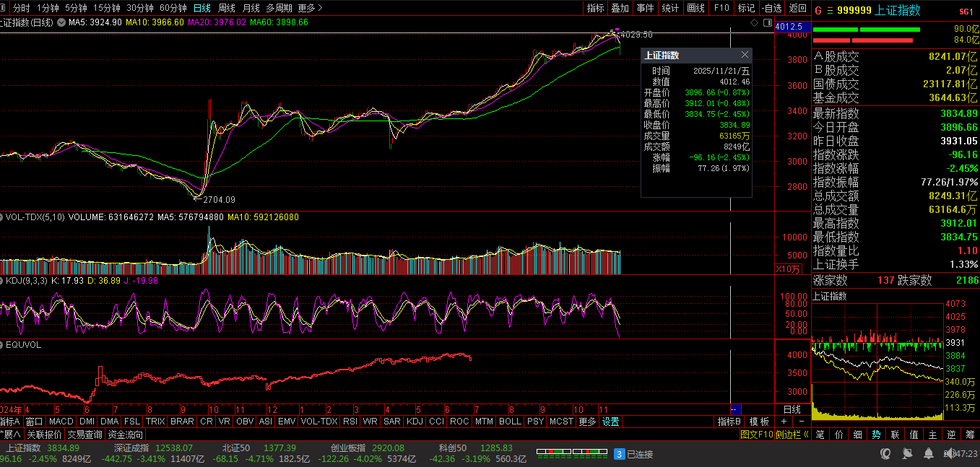Click the red G marker beside 999999
Screen dimensions: 980x467
click(818, 11)
